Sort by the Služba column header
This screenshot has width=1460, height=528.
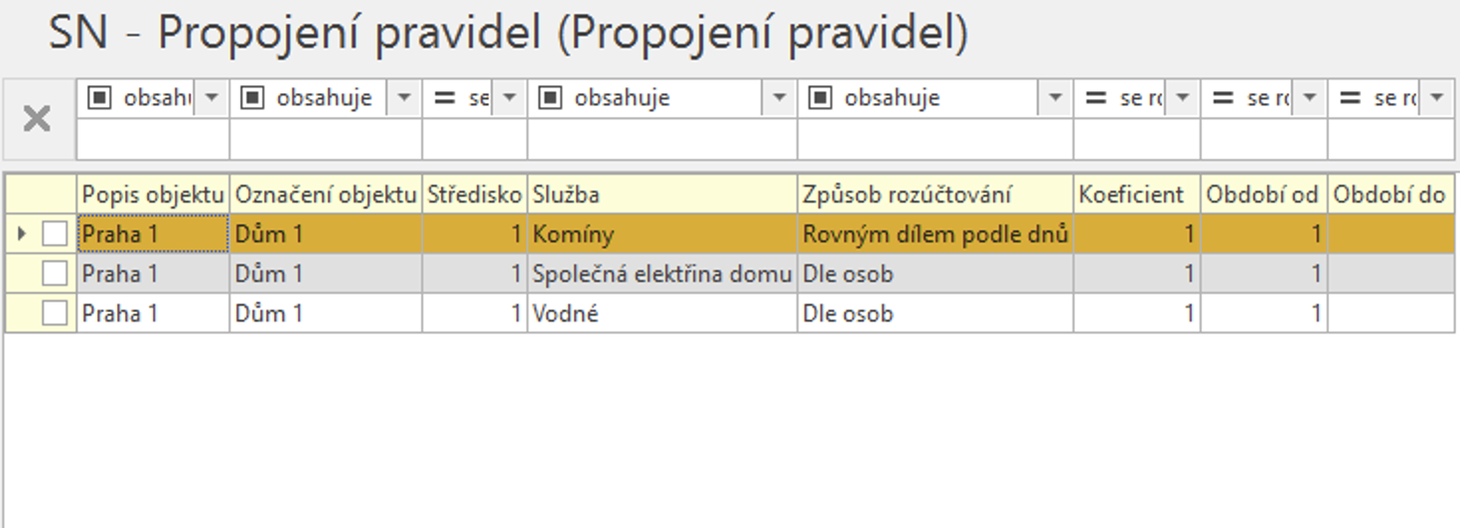pyautogui.click(x=661, y=195)
